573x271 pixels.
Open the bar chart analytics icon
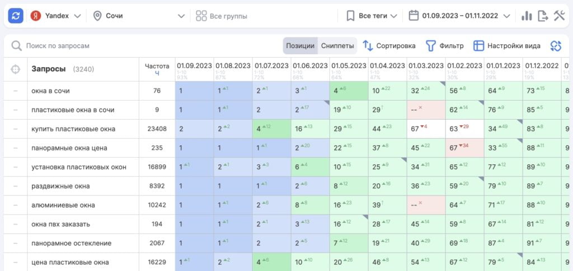(x=527, y=16)
